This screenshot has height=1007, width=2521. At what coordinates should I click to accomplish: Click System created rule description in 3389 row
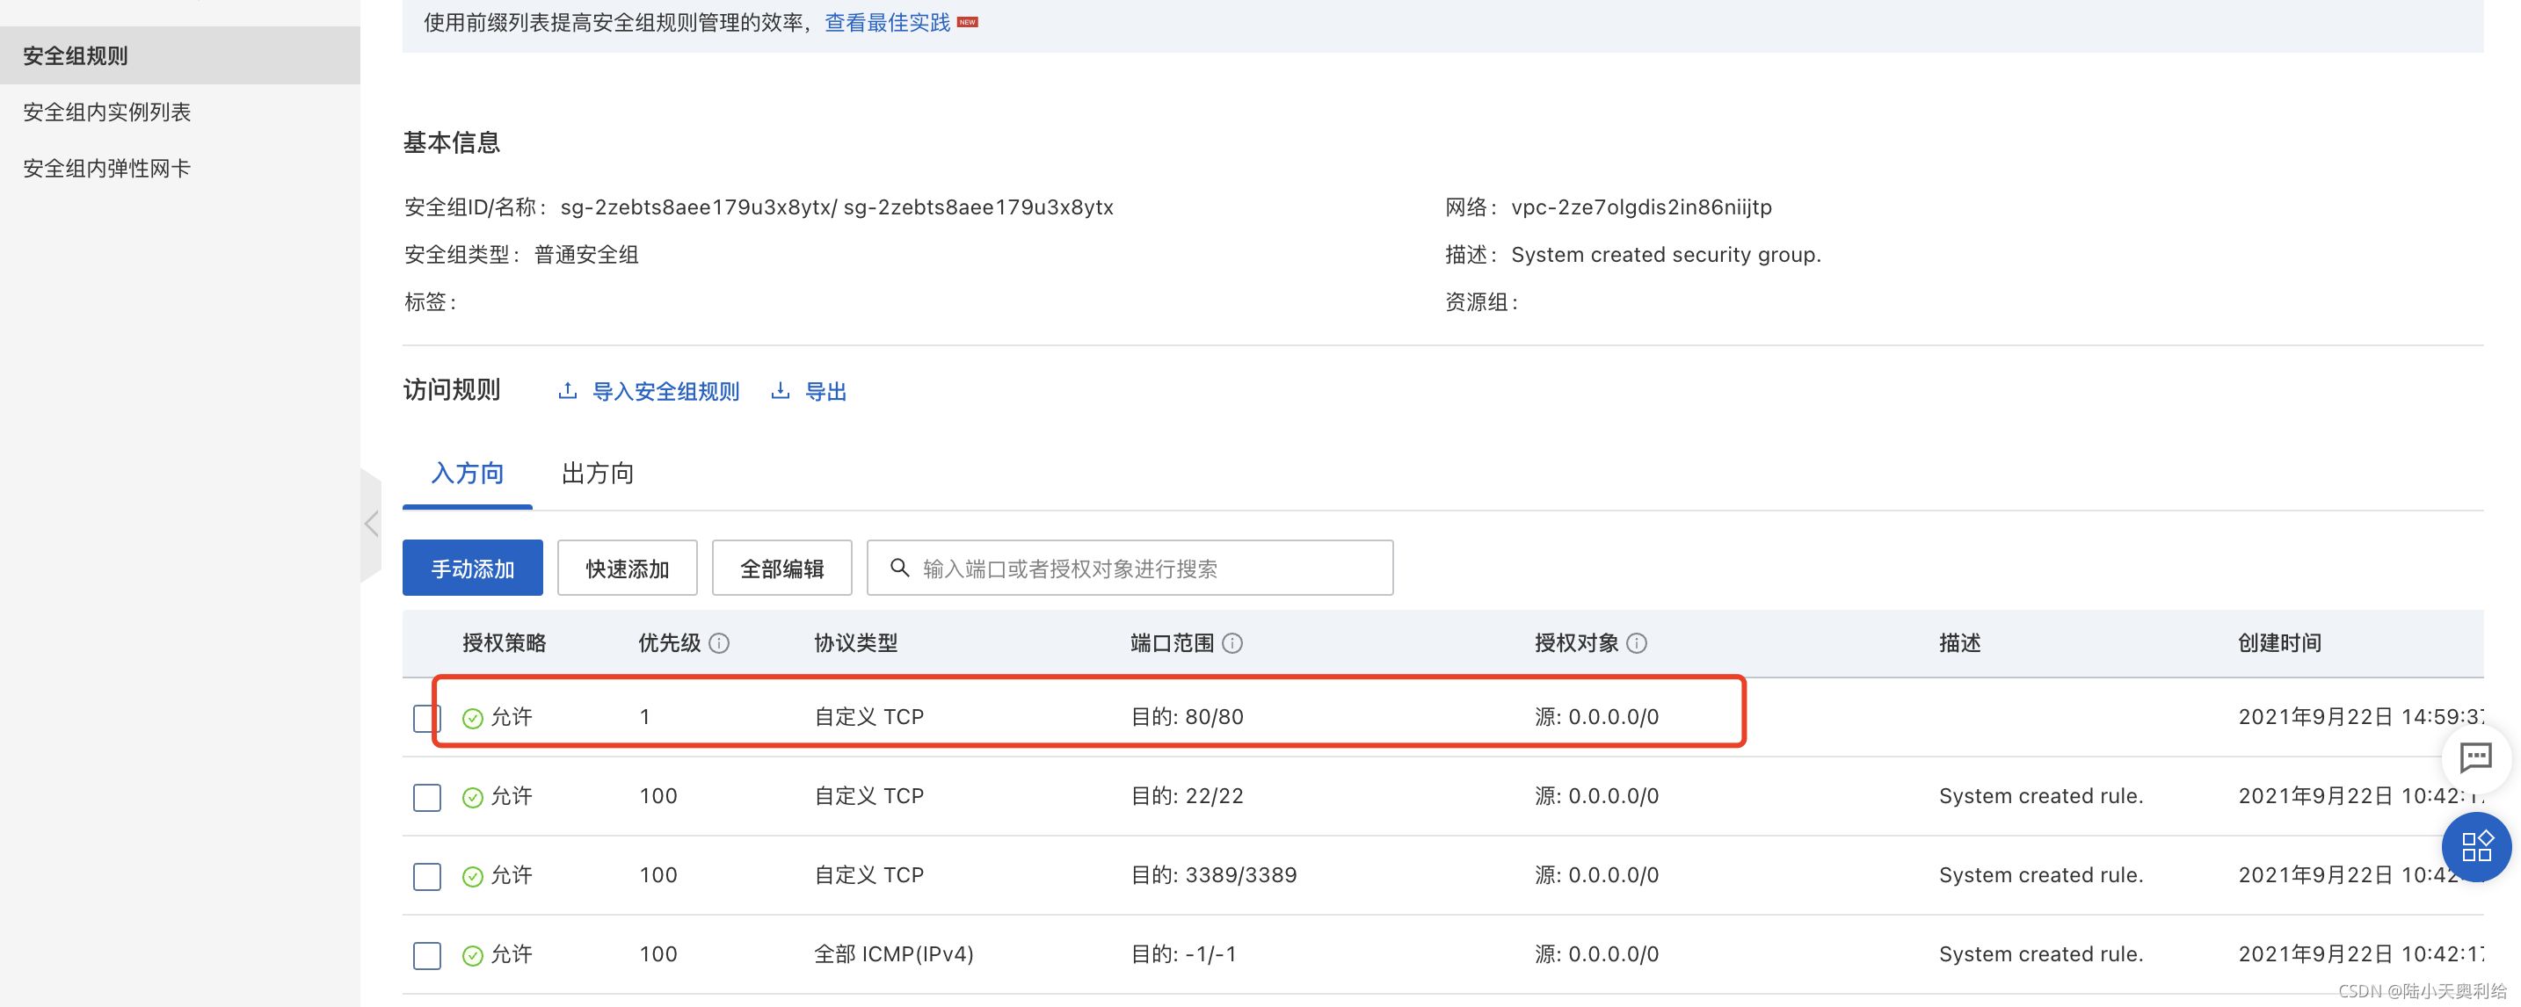click(2040, 876)
